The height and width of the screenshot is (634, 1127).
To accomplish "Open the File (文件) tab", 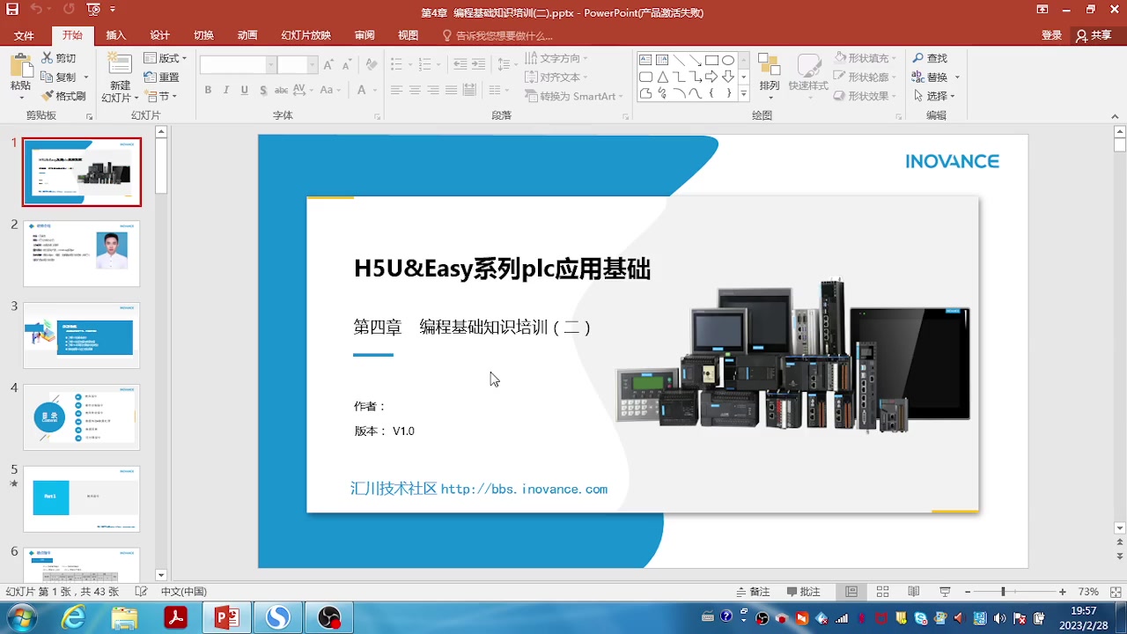I will point(24,35).
